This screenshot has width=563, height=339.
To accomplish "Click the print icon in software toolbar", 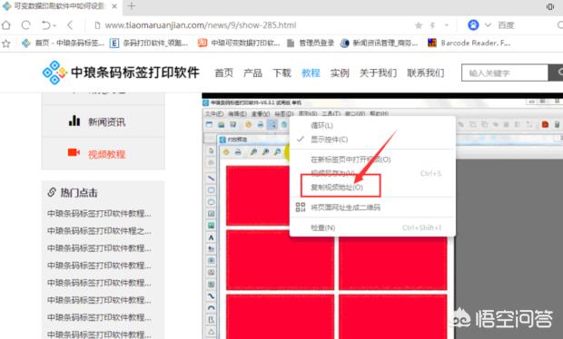I will (x=261, y=124).
